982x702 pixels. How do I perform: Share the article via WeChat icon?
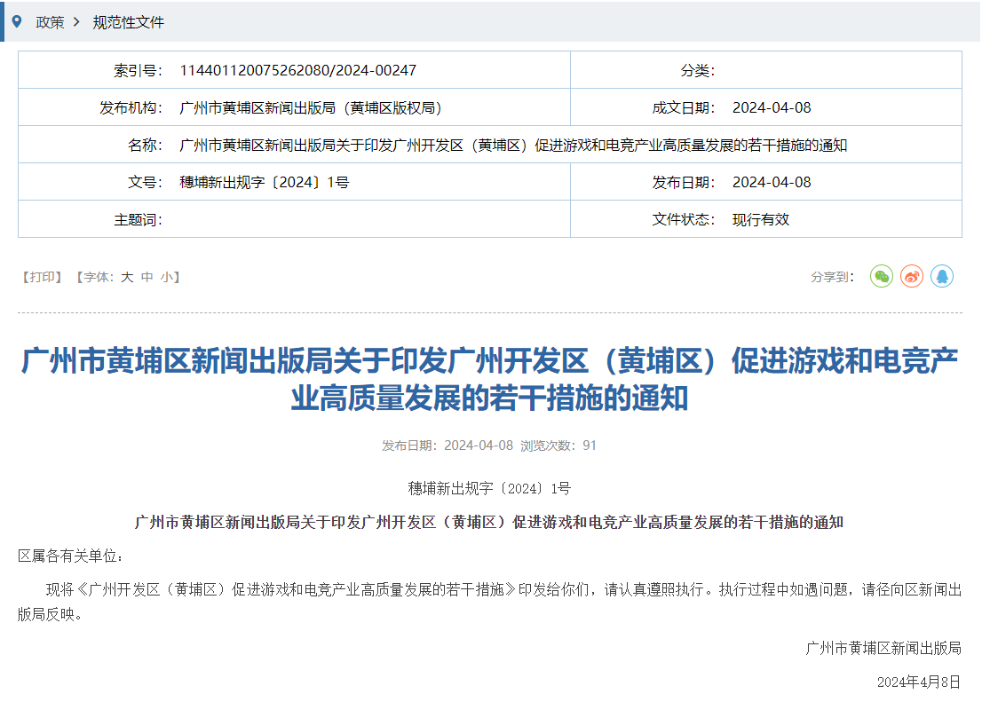click(881, 276)
